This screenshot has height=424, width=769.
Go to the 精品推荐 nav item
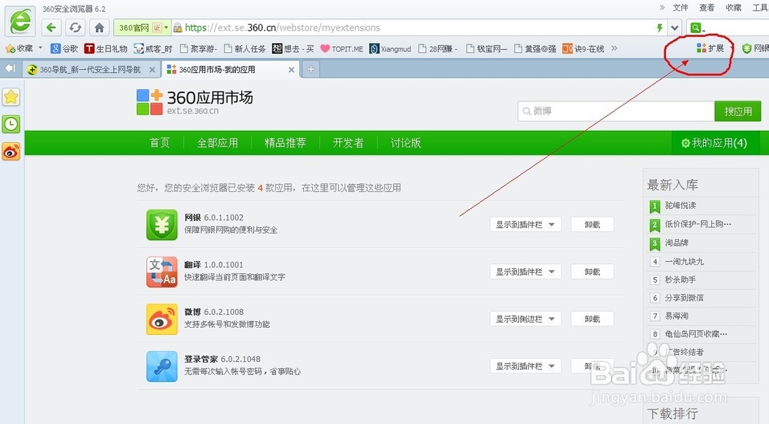tap(285, 143)
